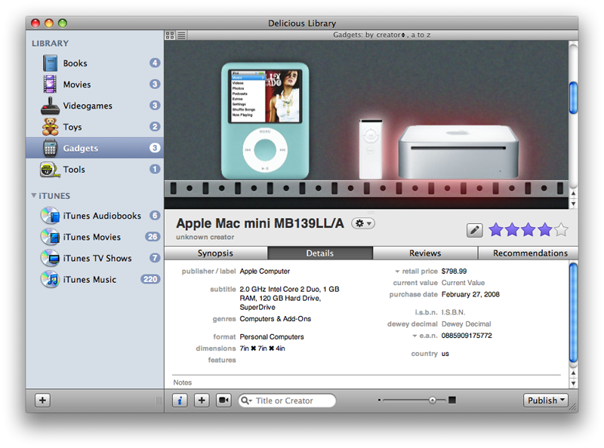Click the Gadgets calculator watch icon

point(50,148)
